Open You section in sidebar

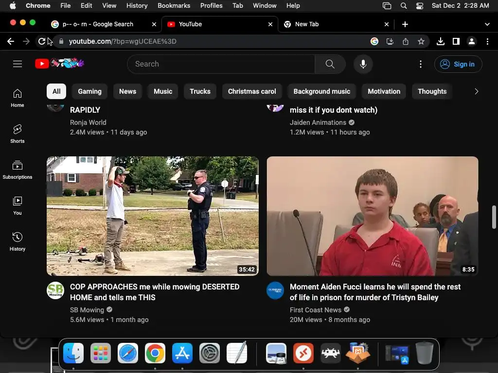click(18, 205)
